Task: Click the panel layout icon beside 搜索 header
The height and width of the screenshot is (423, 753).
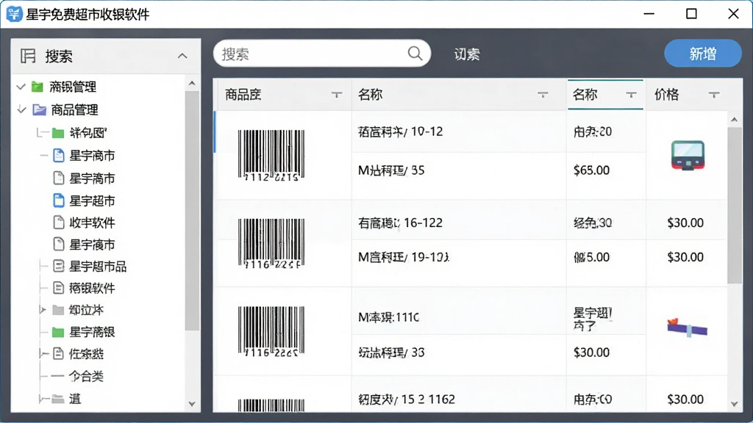Action: [28, 56]
